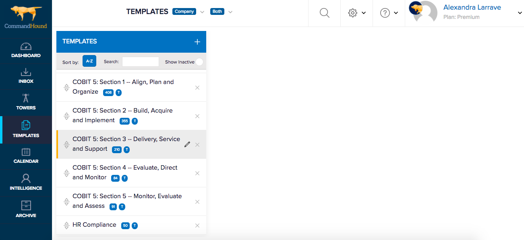Click reorder handle of HR Compliance
The height and width of the screenshot is (240, 524).
point(67,226)
